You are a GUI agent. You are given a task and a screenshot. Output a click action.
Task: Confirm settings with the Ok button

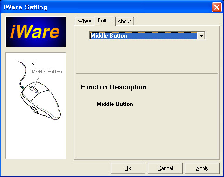[x=128, y=168]
